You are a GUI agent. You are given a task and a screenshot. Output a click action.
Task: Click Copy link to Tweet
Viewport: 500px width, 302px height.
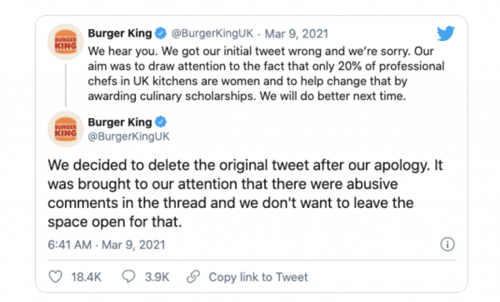pos(258,277)
